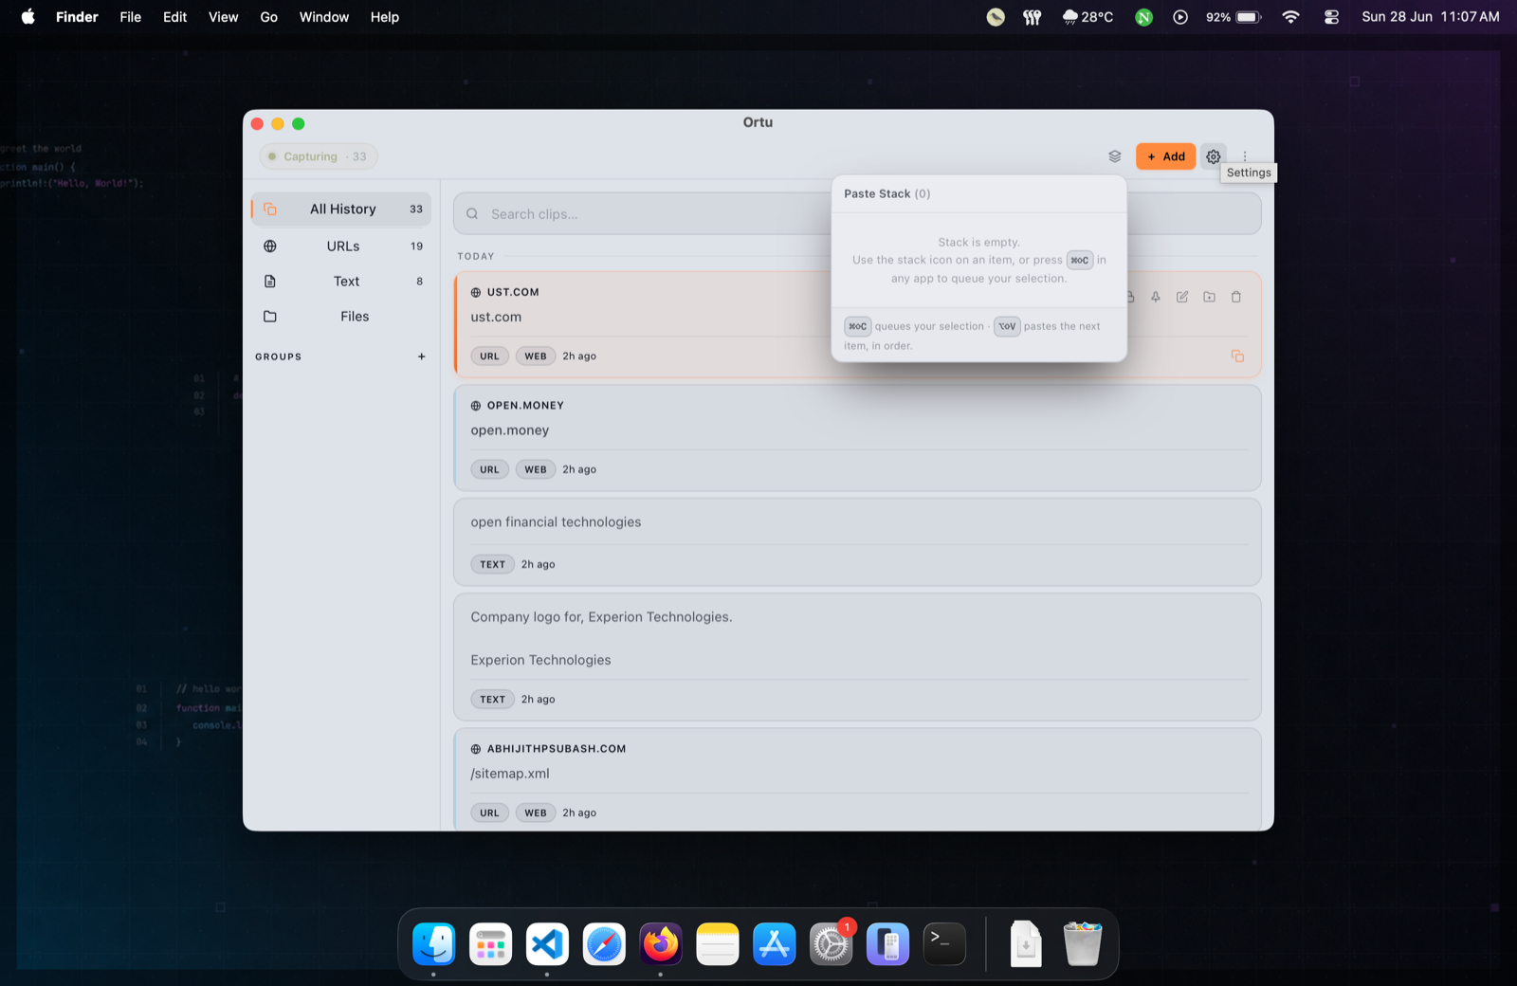
Task: Click the search magnifier icon
Action: [472, 213]
